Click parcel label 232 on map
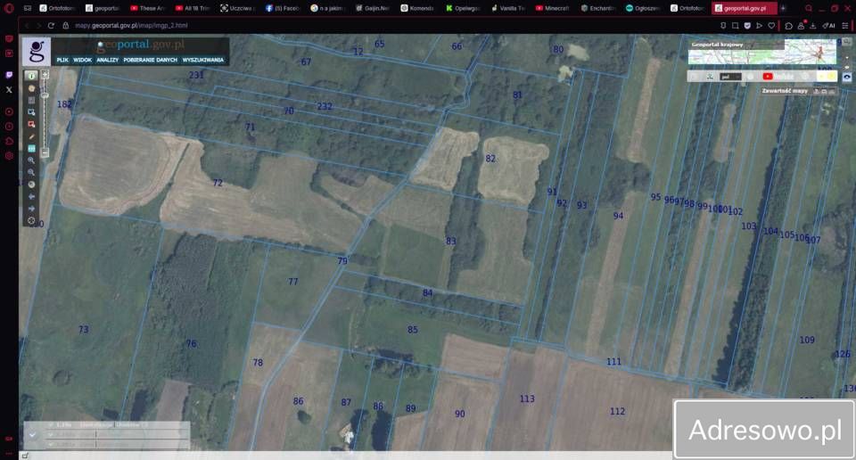 coord(325,106)
